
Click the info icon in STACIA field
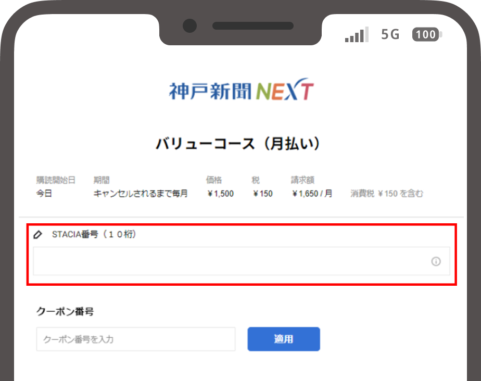point(436,261)
